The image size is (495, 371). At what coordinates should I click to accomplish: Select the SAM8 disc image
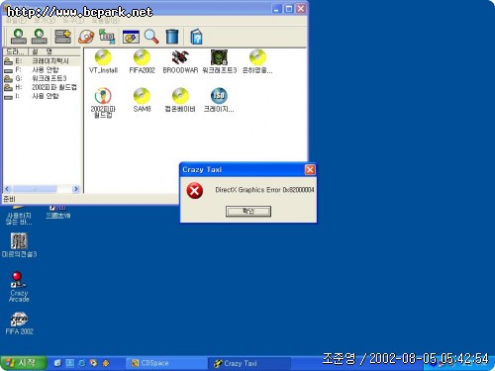[x=142, y=100]
